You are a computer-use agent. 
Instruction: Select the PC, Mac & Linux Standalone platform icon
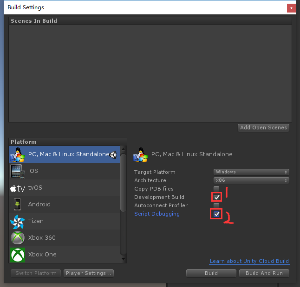coord(18,154)
